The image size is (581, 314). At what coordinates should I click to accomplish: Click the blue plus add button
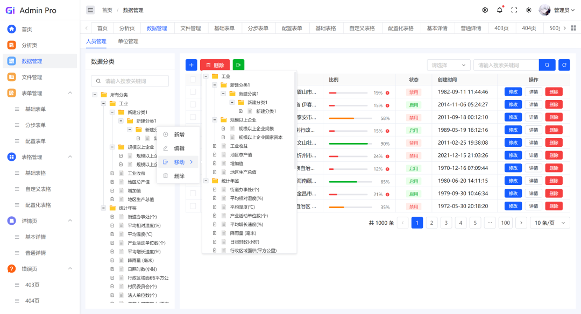pos(191,65)
